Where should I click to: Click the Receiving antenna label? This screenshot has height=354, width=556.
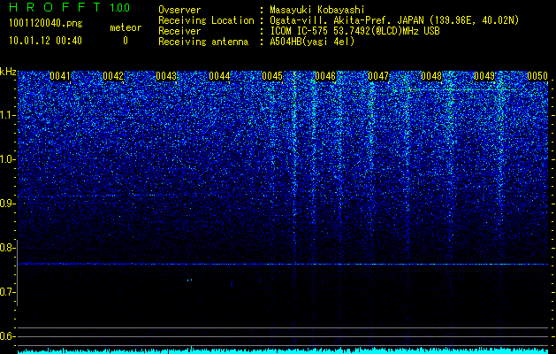tap(203, 42)
